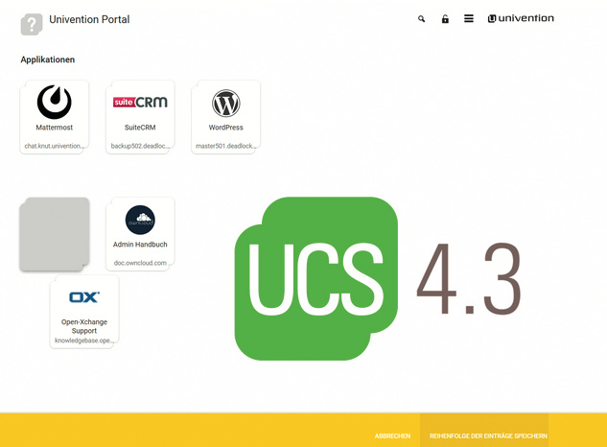Click the backup502.deadlock address under SuiteCRM
This screenshot has width=607, height=447.
pos(140,146)
